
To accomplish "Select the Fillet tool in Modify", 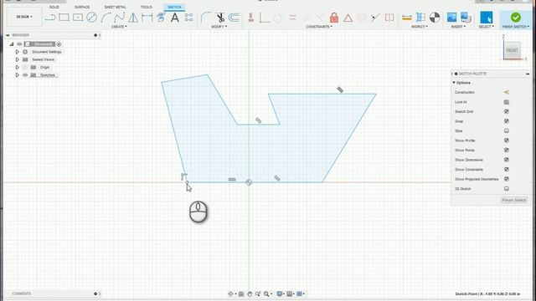I will [206, 18].
